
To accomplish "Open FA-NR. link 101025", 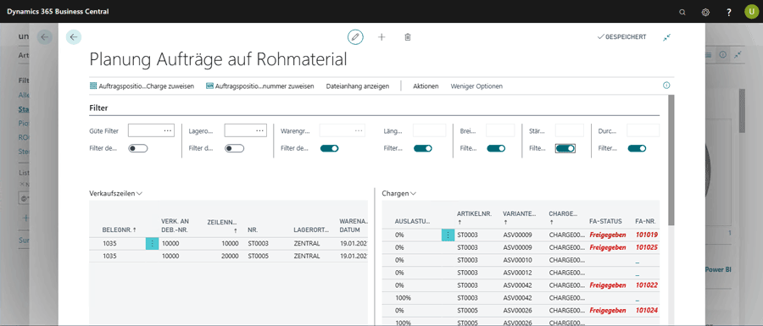I will [x=647, y=247].
